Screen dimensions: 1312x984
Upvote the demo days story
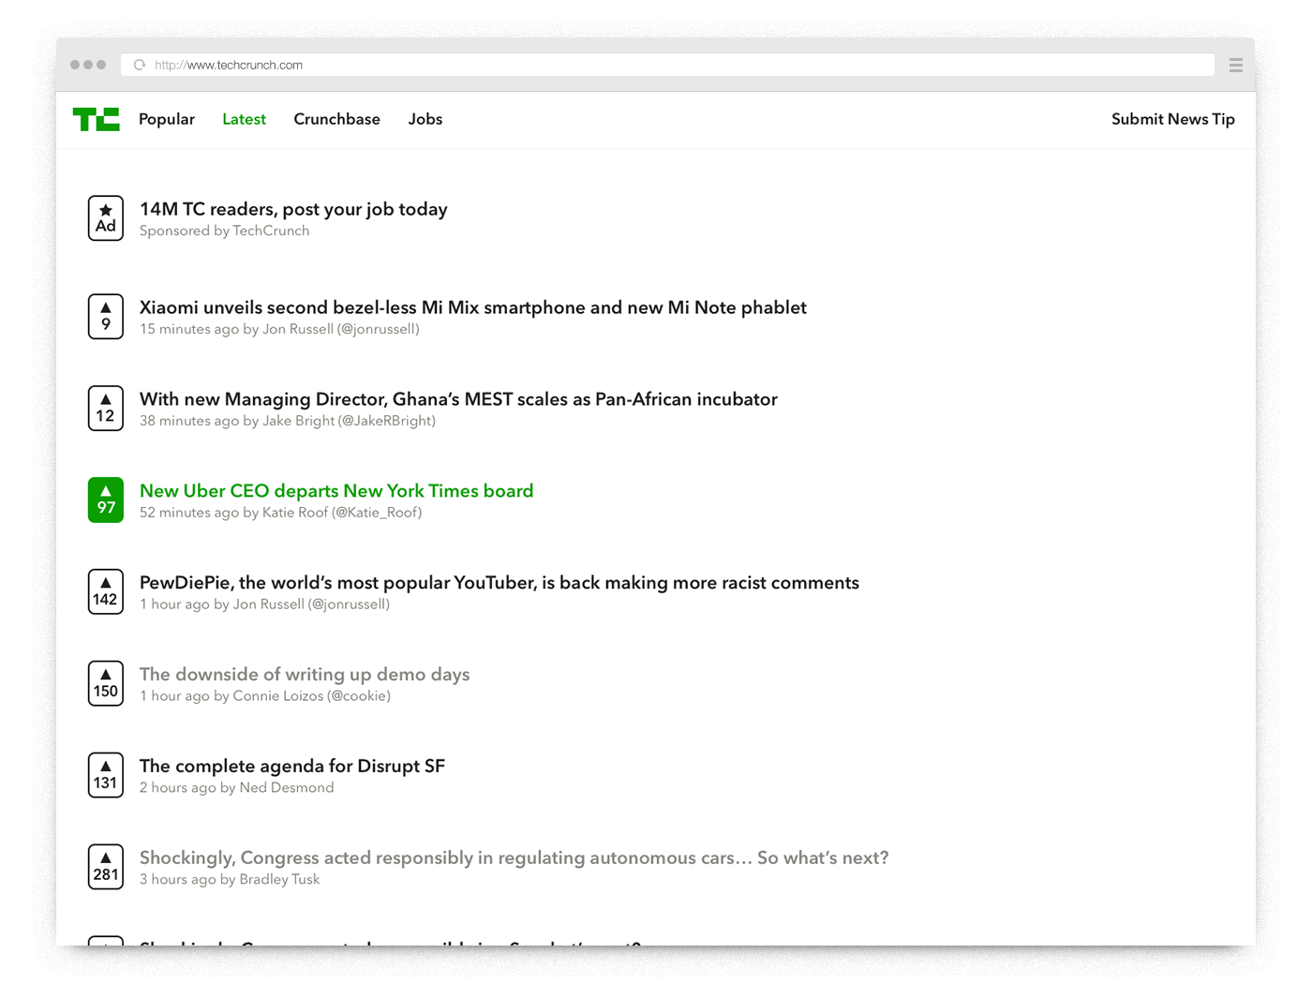pos(106,684)
